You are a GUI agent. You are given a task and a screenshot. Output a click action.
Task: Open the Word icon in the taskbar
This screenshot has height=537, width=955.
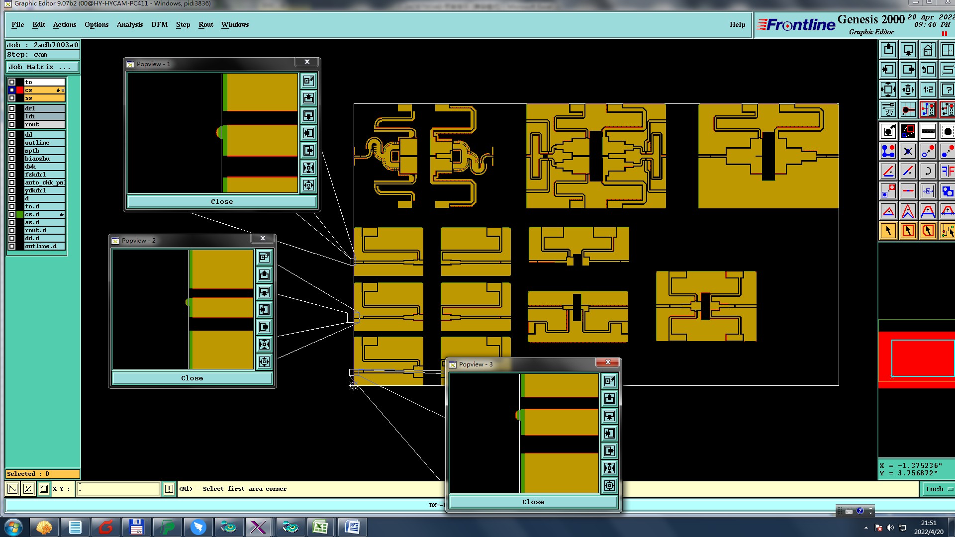[x=352, y=527]
